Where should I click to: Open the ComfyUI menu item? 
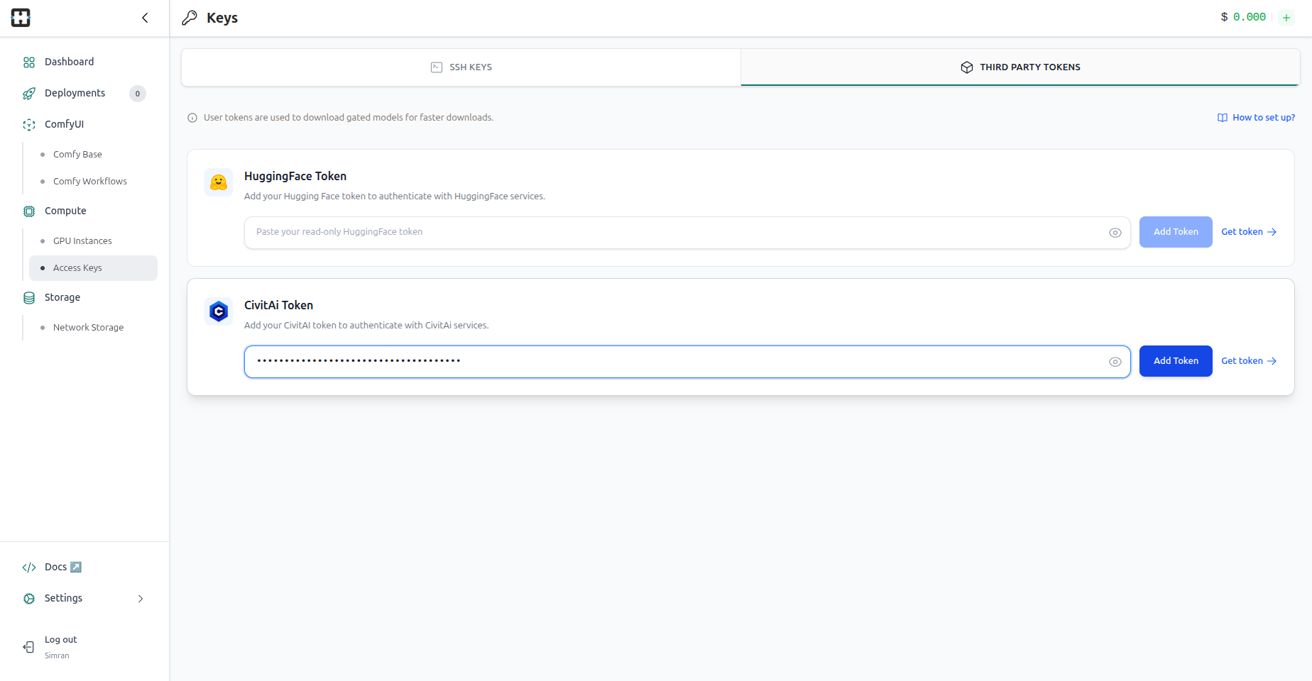[x=64, y=124]
